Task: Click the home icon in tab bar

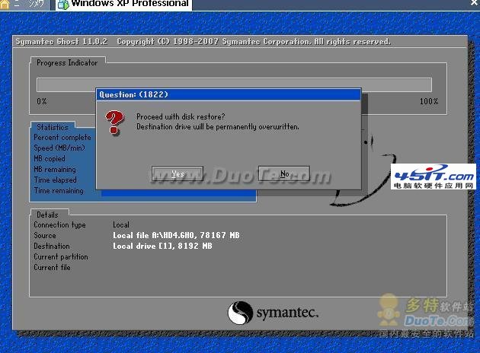Action: click(x=5, y=5)
